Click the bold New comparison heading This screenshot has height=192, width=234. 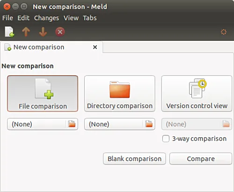point(28,66)
